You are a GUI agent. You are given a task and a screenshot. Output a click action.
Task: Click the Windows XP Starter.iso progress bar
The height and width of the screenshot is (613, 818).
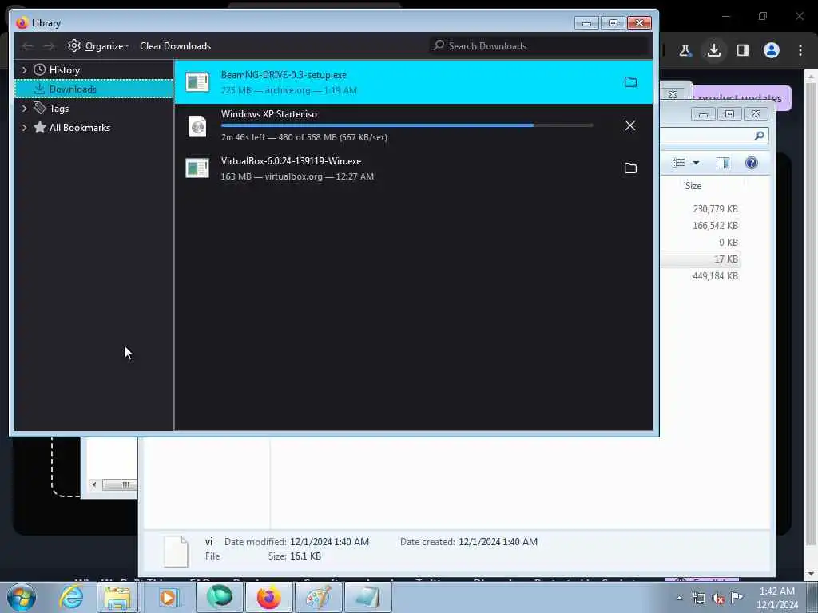407,125
